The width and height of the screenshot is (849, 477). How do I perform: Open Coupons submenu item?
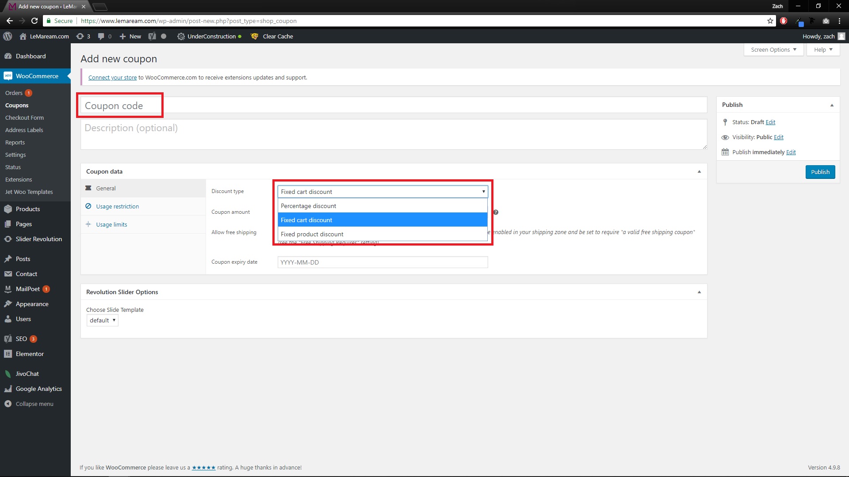17,105
